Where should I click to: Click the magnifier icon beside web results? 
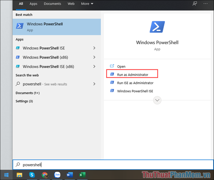pyautogui.click(x=18, y=84)
